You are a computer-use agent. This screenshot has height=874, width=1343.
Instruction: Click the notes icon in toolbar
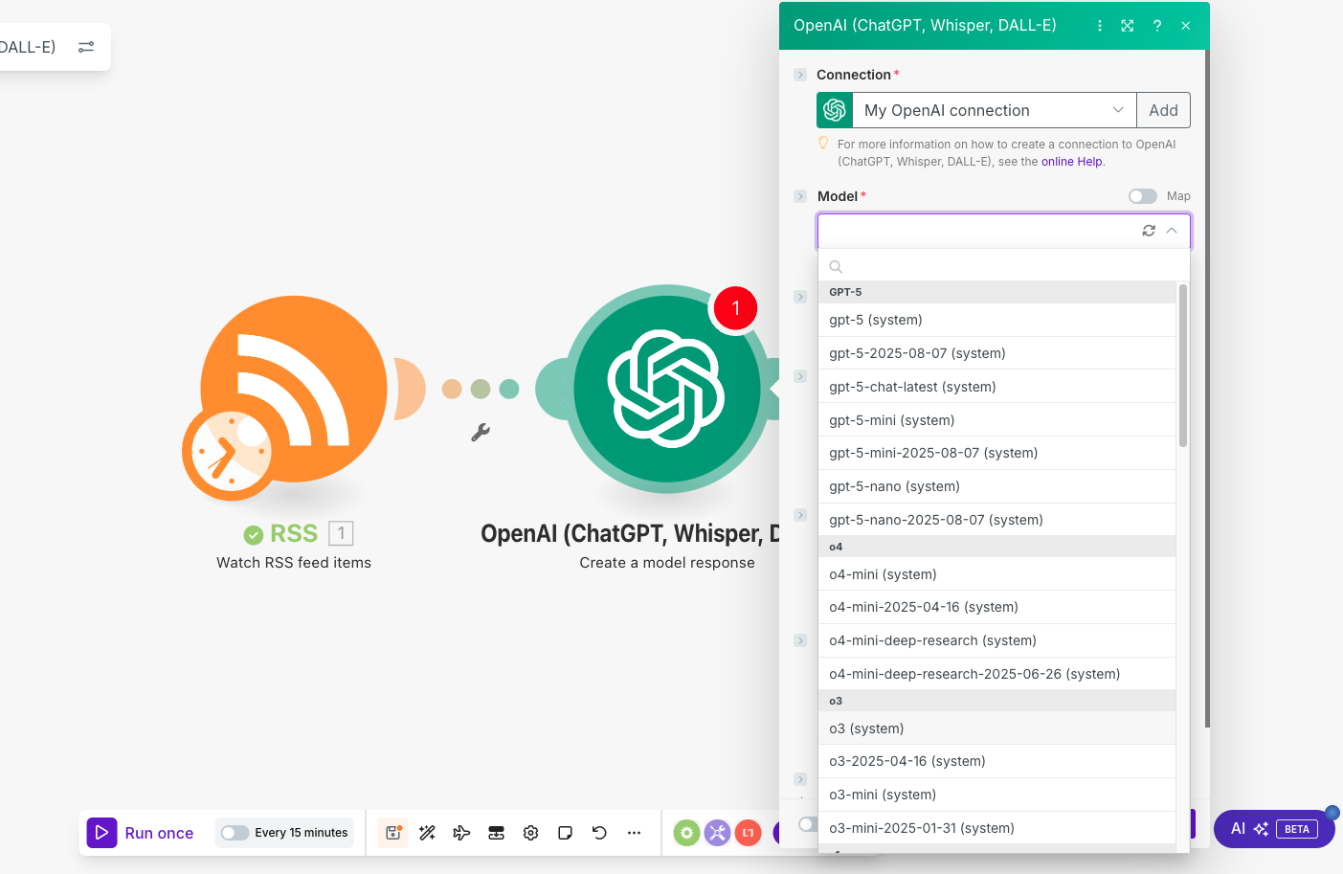565,833
